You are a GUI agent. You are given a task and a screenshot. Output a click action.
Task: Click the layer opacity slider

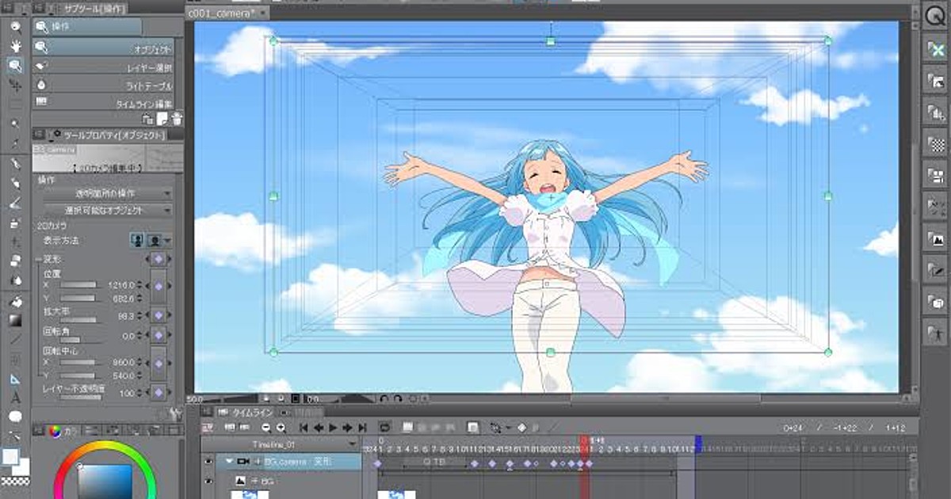[x=79, y=397]
